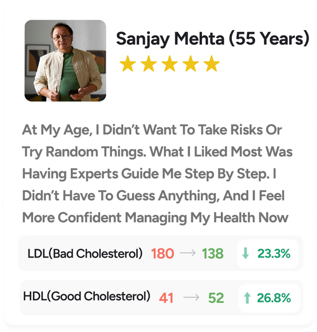This screenshot has width=317, height=332.
Task: Click the Sanjay Mehta (55 Years) heading
Action: [x=213, y=39]
